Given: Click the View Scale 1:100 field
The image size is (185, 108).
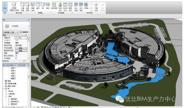Looking at the screenshot, I should point(22,38).
